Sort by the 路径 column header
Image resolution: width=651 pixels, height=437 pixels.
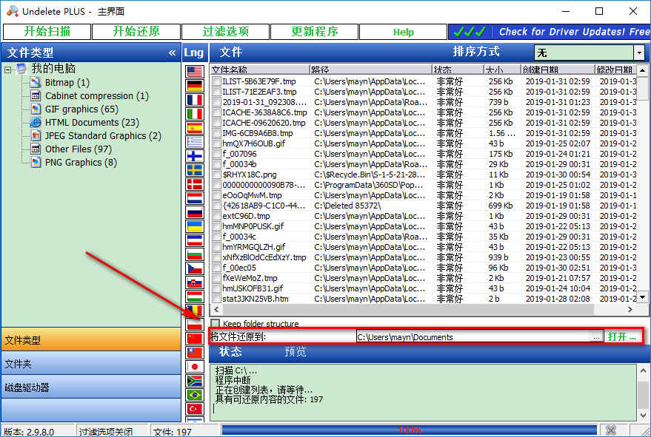tap(370, 70)
